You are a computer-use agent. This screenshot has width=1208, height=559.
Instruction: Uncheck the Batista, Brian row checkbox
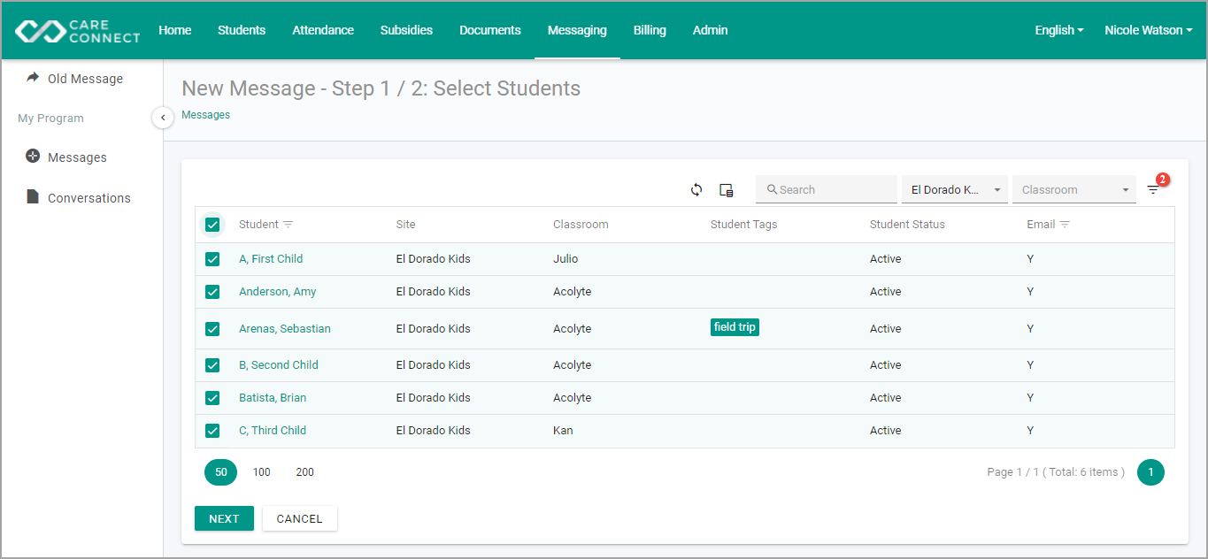click(212, 398)
